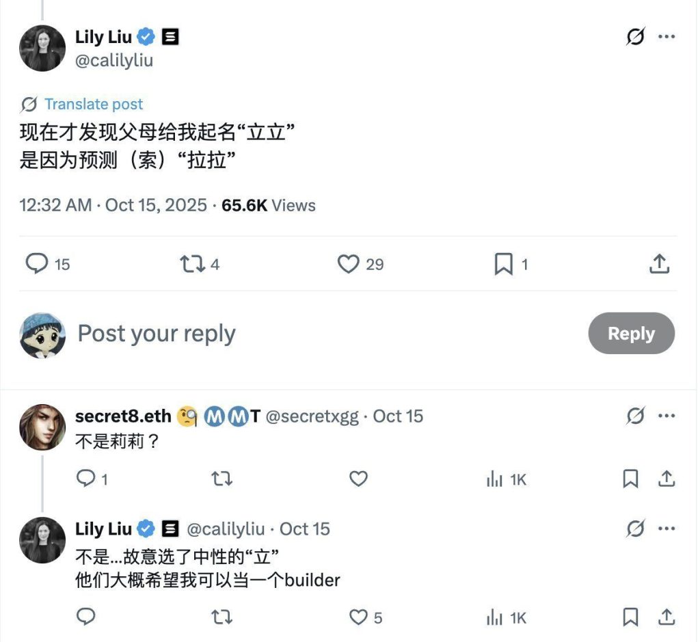Click Lily Liu's verified badge on main post
700x642 pixels.
147,37
